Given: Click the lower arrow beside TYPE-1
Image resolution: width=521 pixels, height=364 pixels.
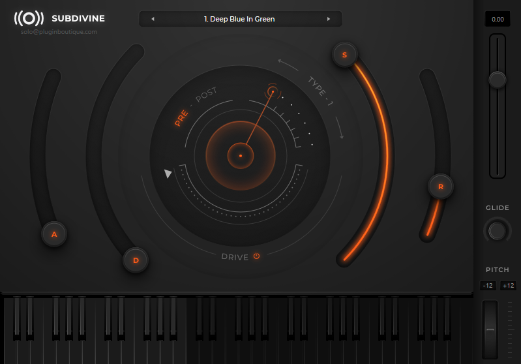Looking at the screenshot, I should tap(340, 128).
